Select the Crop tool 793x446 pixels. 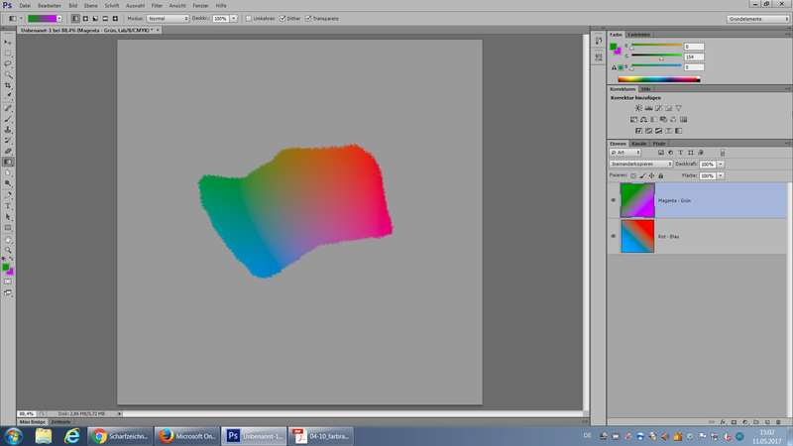coord(9,85)
